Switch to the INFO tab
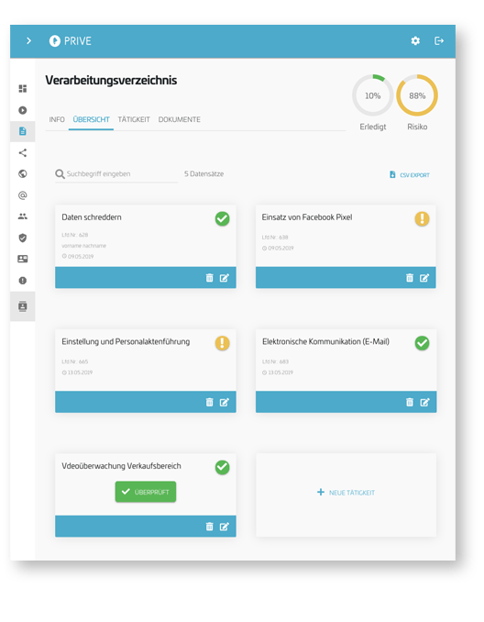484x622 pixels. click(57, 119)
